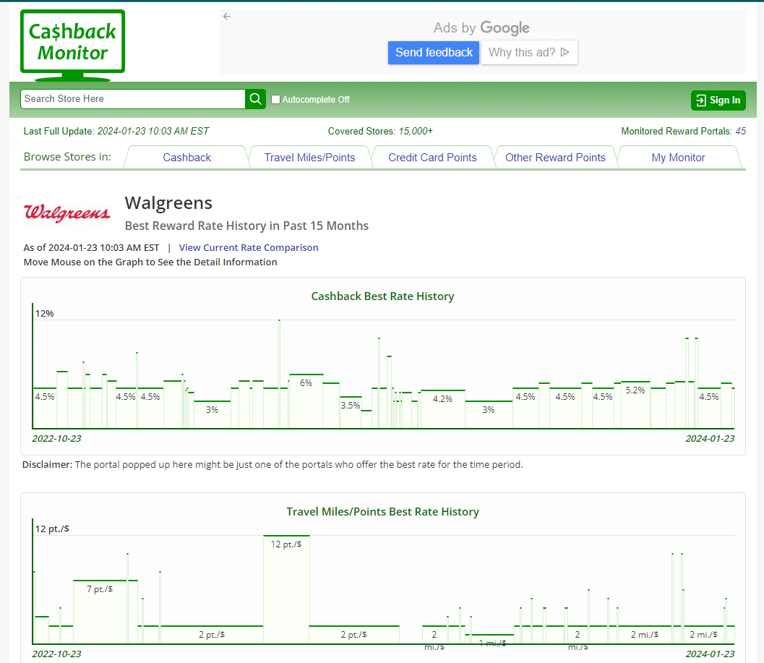Type in the Search Store Here field
Viewport: 764px width, 663px height.
point(133,99)
